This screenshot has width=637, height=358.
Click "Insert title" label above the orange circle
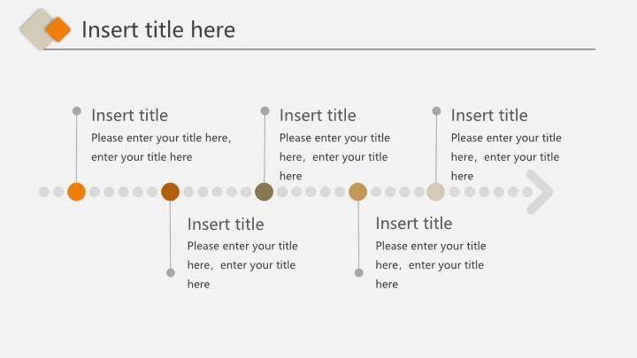point(129,115)
